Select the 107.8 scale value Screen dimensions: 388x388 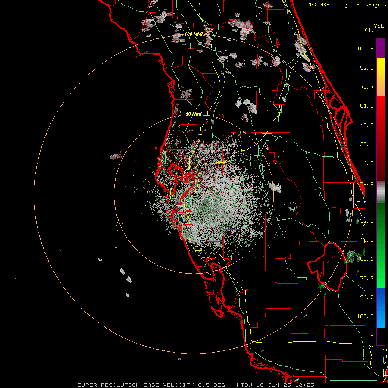click(365, 48)
